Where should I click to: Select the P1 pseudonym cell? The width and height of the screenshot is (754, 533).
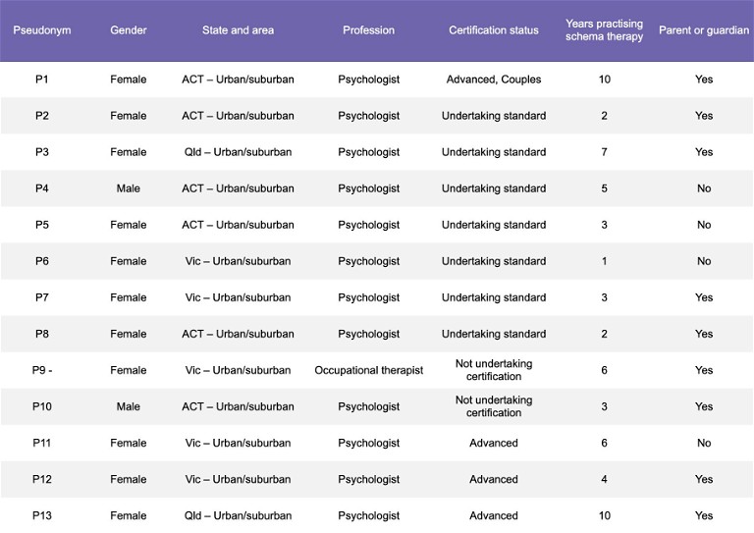point(42,80)
